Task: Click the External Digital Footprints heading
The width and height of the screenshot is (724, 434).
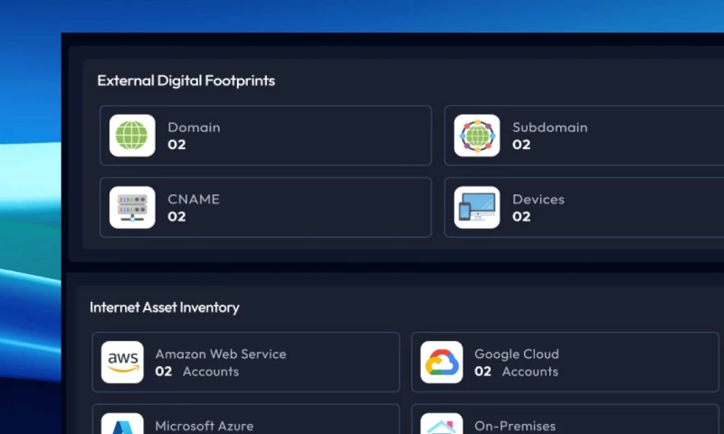Action: point(186,80)
